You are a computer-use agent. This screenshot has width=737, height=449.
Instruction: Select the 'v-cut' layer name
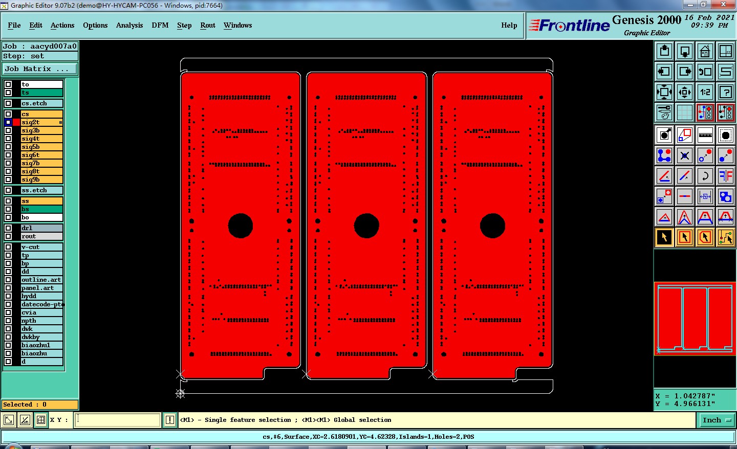pos(42,247)
